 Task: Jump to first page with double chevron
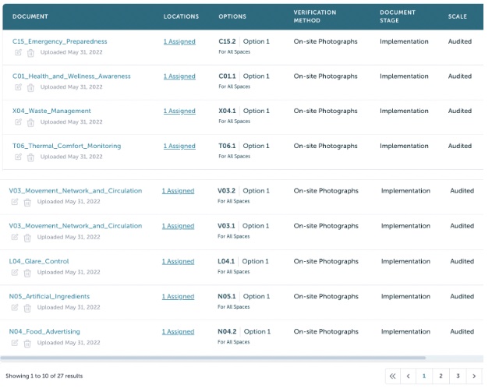tap(392, 376)
